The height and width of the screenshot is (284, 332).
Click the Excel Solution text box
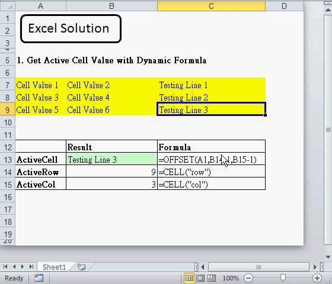71,29
